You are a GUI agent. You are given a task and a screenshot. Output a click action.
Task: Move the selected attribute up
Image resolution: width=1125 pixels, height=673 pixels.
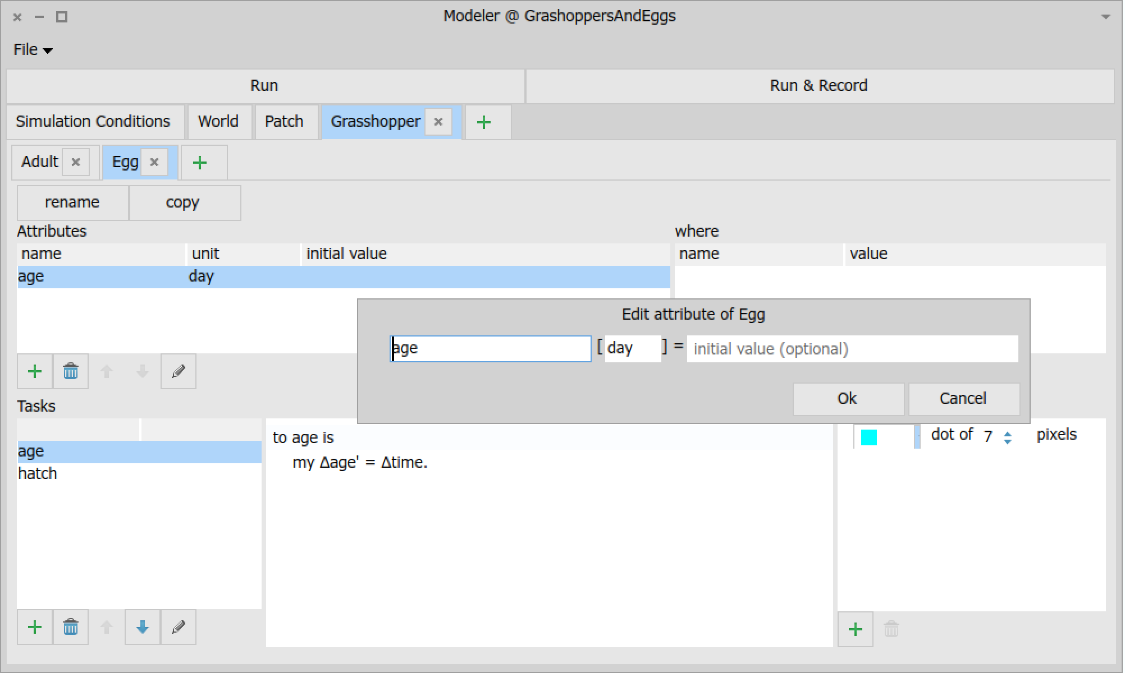(x=107, y=371)
